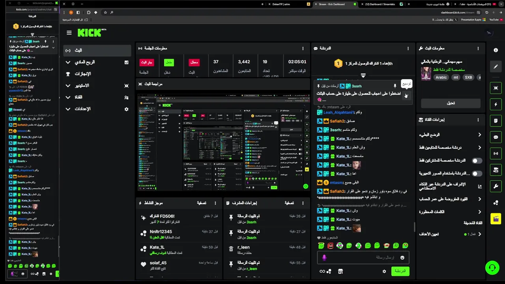This screenshot has width=505, height=284.
Task: Open the shop icon below the chat input
Action: (x=340, y=271)
